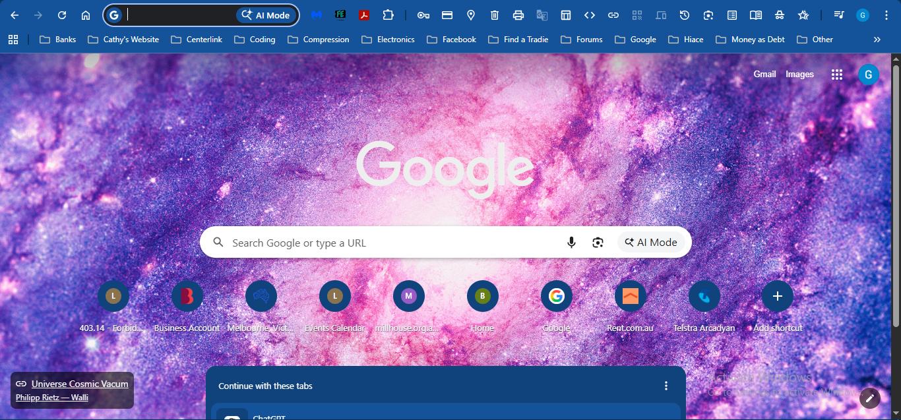Clear browsing data with the trash icon

tap(495, 15)
